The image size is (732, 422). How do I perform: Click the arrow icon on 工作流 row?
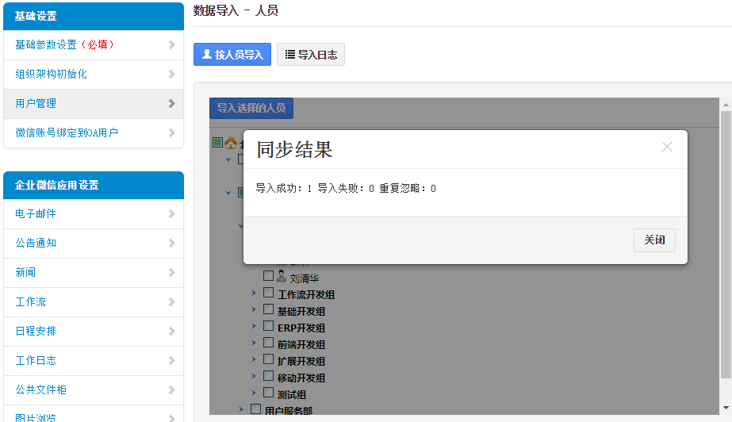171,302
